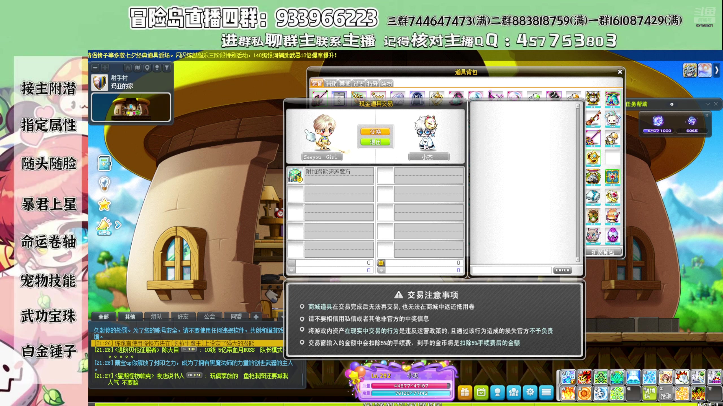
Task: Open the world map icon on minimap
Action: point(138,68)
